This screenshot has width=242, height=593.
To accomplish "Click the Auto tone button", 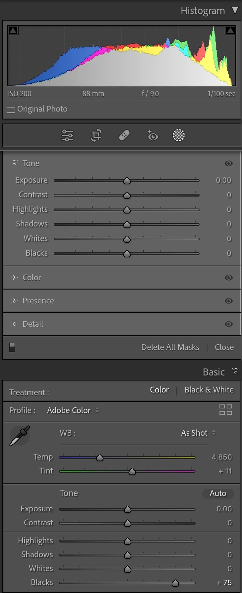I will click(x=218, y=494).
